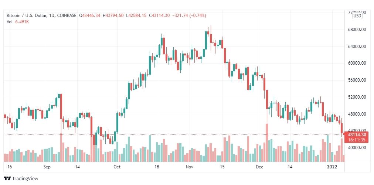The height and width of the screenshot is (185, 374).
Task: Click the 16:11:35 countdown timer label
Action: (357, 140)
